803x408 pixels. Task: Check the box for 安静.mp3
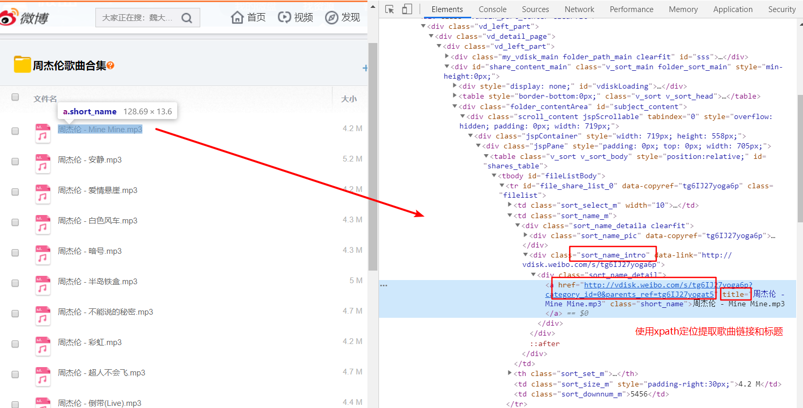point(15,162)
